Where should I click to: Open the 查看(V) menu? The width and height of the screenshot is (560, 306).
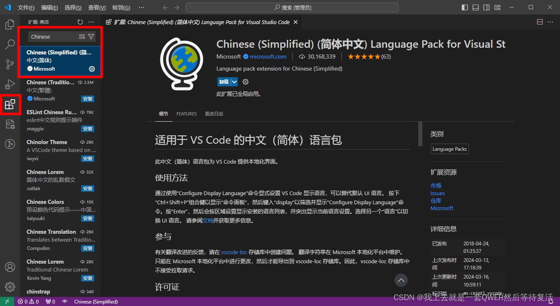pos(97,7)
